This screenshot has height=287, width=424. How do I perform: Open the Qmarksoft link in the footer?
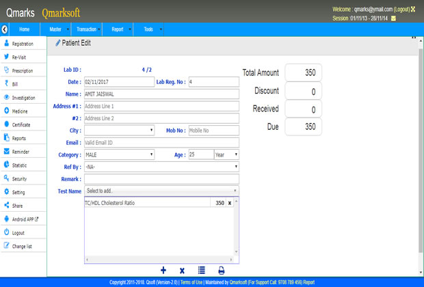[x=238, y=282]
